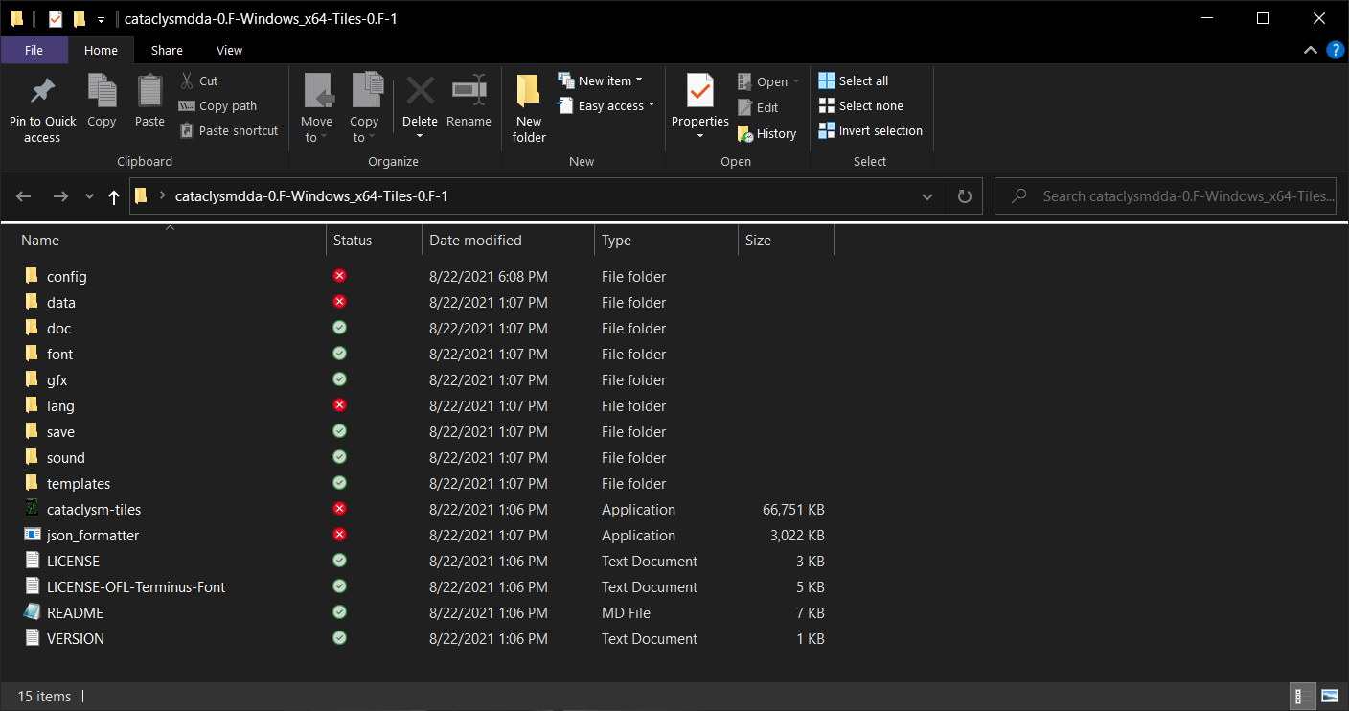Sort by Type column header
This screenshot has height=711, width=1349.
(614, 241)
